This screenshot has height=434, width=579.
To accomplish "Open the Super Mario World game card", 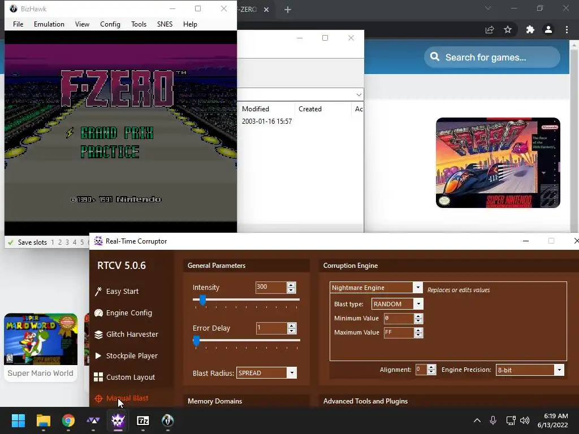I will point(41,348).
